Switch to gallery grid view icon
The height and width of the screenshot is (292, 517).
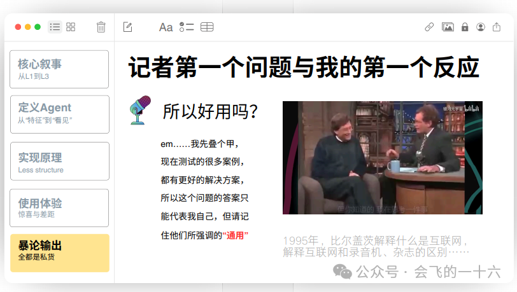coord(71,27)
